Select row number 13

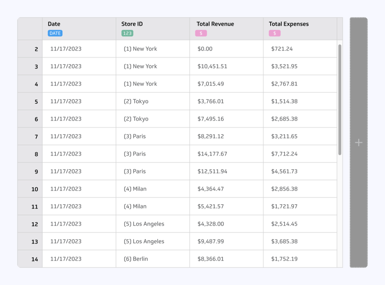click(30, 241)
